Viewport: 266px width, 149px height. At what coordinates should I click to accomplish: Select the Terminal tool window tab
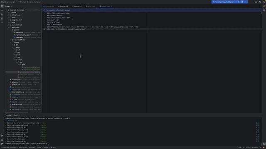click(x=8, y=115)
